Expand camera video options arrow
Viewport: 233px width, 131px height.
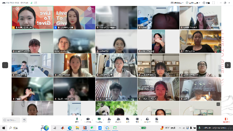point(92,119)
